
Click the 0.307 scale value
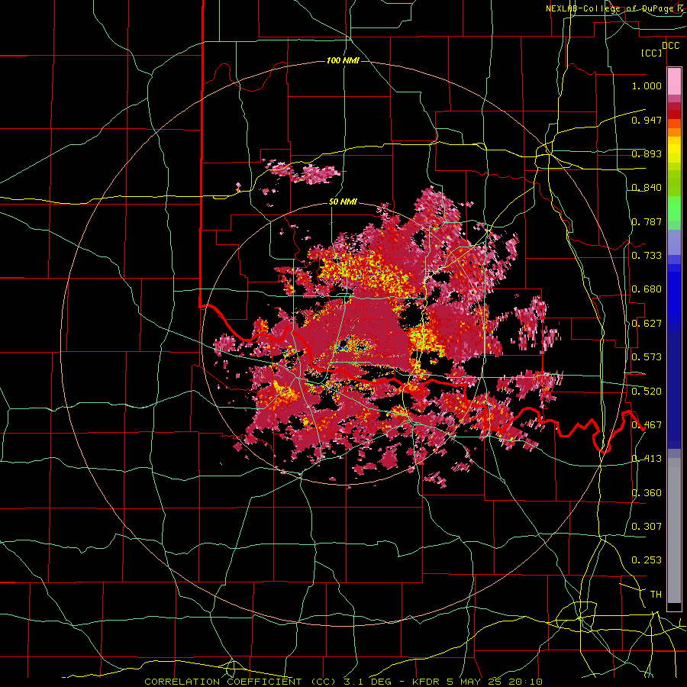[647, 527]
